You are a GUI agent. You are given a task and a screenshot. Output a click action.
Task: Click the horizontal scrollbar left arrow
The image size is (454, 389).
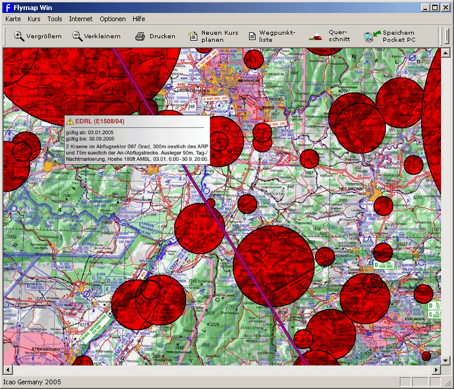pos(8,370)
